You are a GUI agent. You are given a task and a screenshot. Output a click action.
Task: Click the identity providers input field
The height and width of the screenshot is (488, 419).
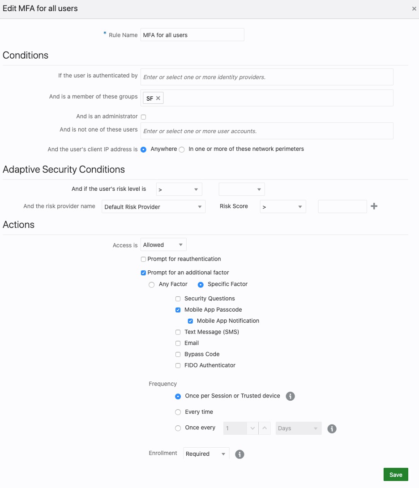point(267,77)
